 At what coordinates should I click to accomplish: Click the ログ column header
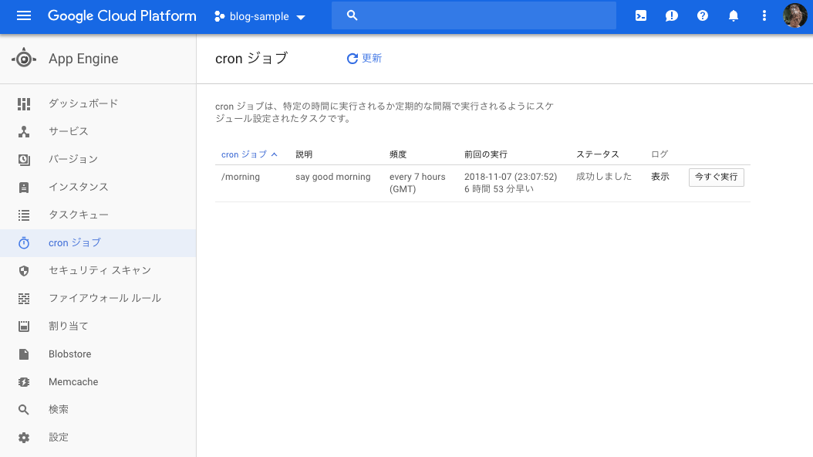click(660, 154)
